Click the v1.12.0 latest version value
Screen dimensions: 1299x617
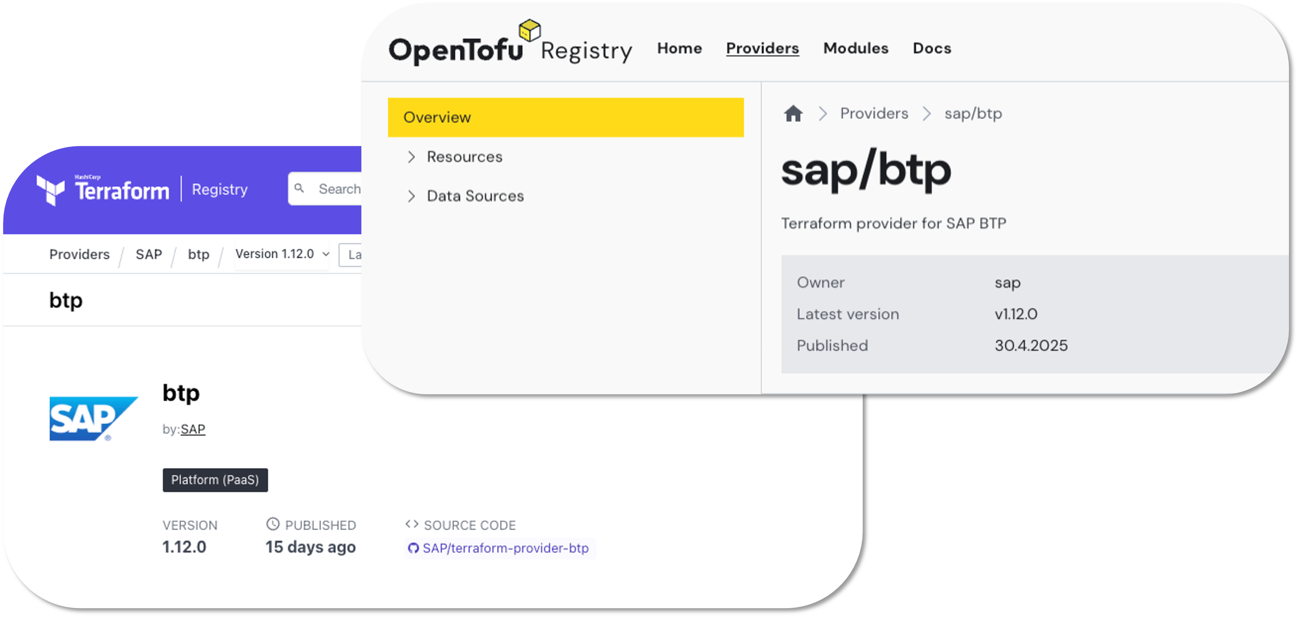click(1016, 314)
